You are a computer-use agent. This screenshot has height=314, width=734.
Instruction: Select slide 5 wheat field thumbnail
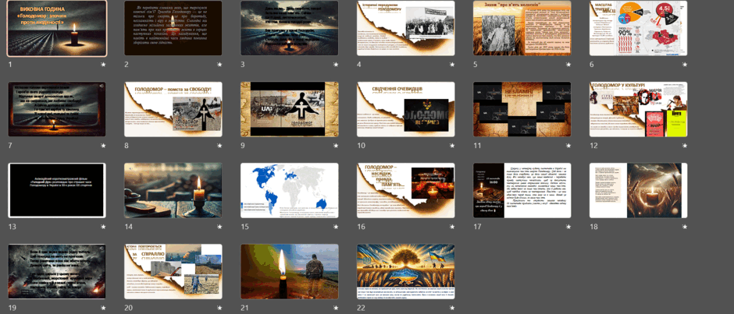[x=522, y=28]
